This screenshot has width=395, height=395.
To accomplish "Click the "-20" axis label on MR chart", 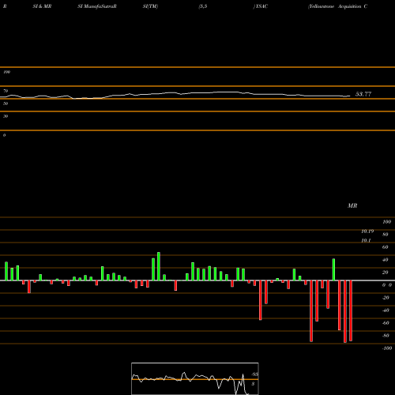I will point(386,298).
